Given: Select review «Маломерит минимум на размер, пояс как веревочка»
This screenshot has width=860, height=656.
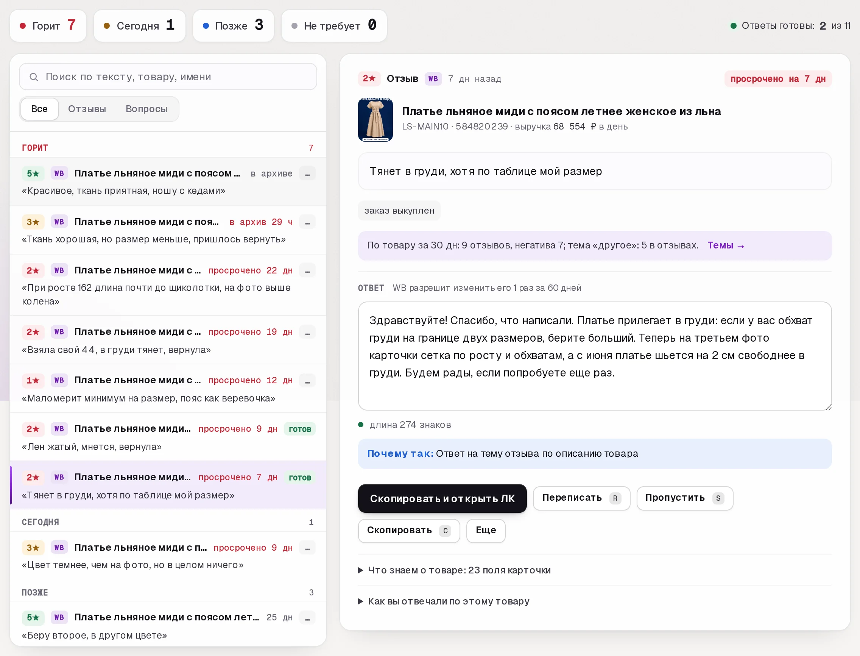Looking at the screenshot, I should [168, 388].
